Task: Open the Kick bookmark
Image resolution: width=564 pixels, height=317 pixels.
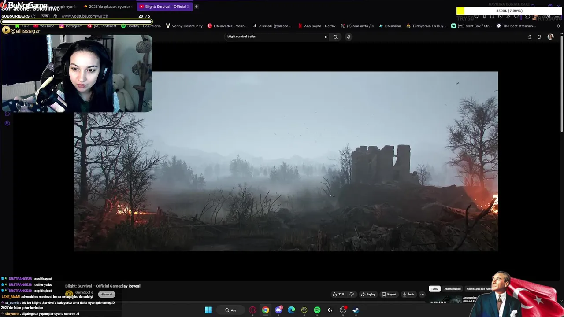Action: 22,26
